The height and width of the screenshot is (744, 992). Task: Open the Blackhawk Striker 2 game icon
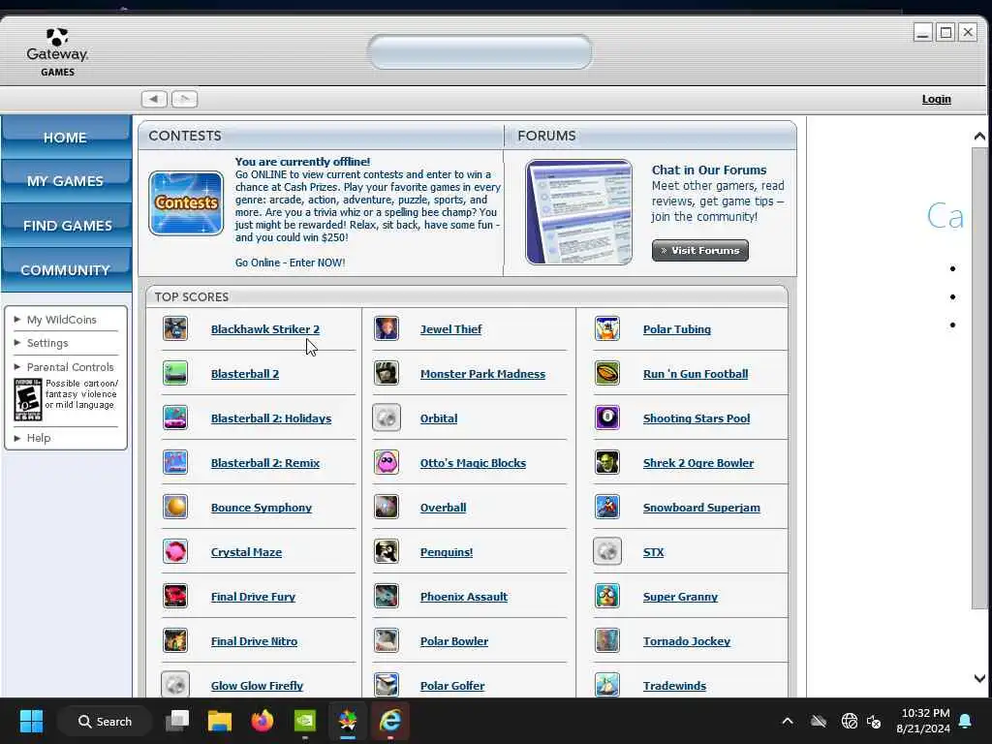[175, 329]
